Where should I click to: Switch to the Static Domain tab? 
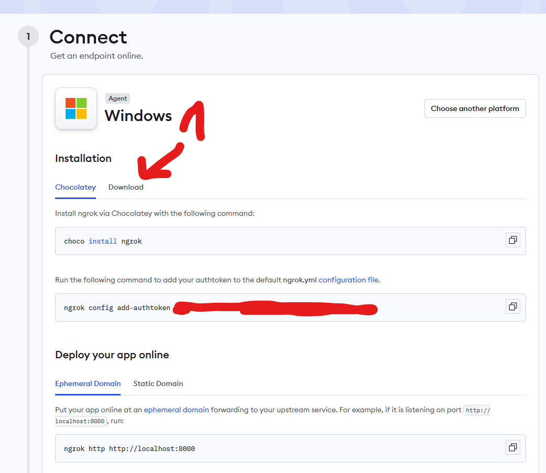[158, 383]
